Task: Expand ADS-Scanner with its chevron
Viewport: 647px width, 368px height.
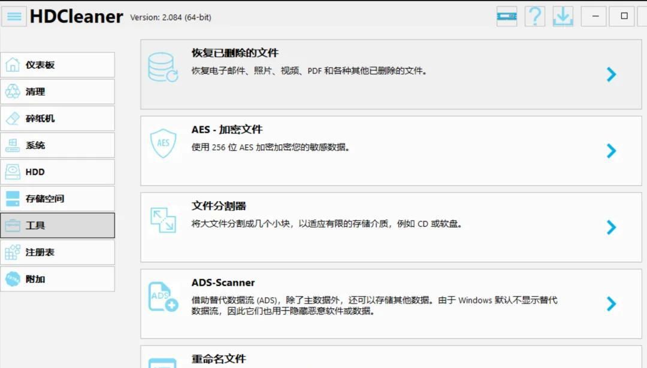Action: pos(612,304)
